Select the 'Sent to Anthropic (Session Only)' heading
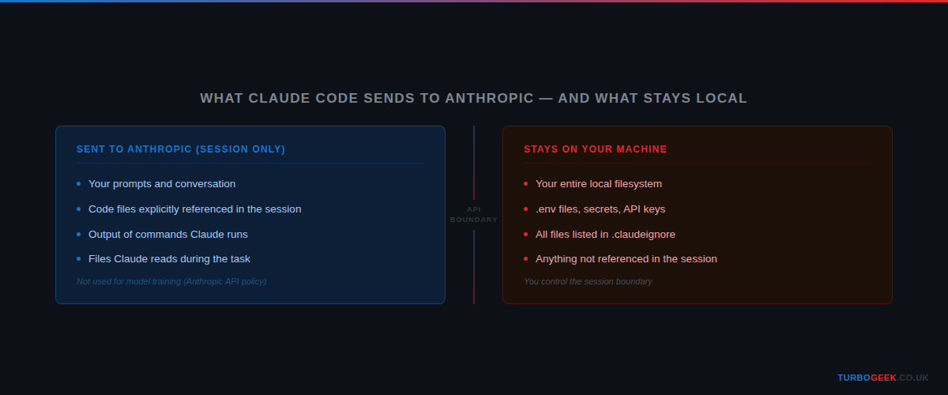 point(181,149)
